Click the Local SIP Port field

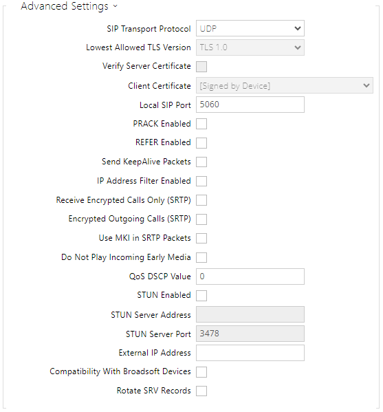coord(250,105)
